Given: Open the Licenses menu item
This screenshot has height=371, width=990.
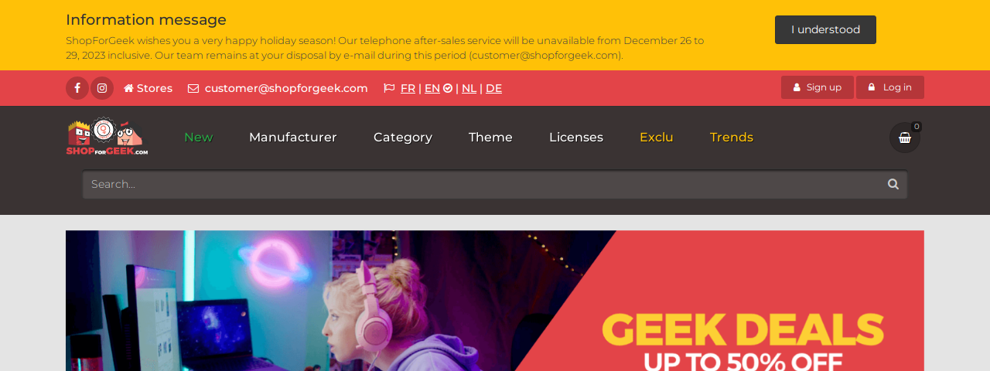Looking at the screenshot, I should click(576, 138).
